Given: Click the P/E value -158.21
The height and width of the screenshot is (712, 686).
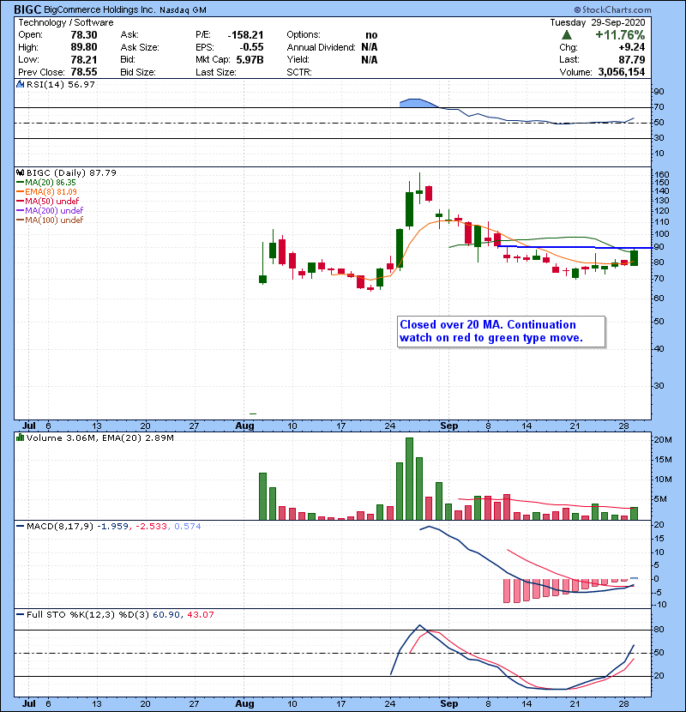Looking at the screenshot, I should [245, 35].
